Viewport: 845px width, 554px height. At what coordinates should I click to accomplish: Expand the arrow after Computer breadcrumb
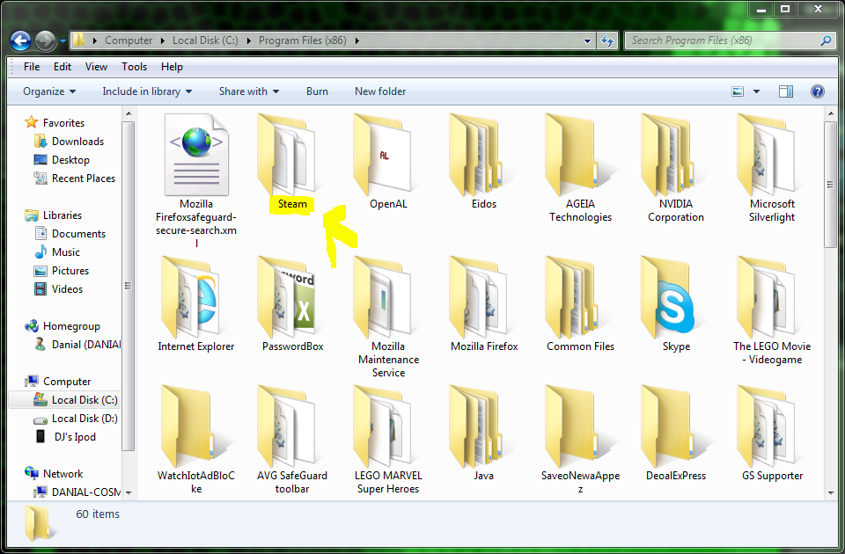click(x=163, y=40)
